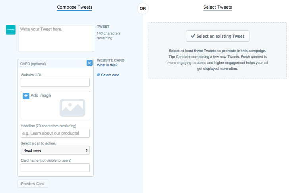Click the Card name (not visible to users) label

click(46, 160)
